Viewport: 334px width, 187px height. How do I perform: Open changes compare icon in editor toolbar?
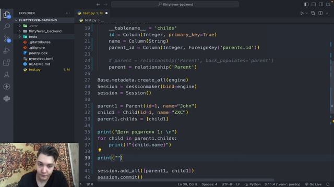pyautogui.click(x=313, y=13)
